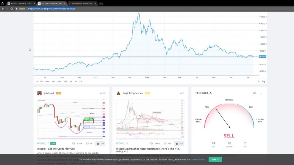This screenshot has width=294, height=165.
Task: Open comments on the MagicPoopCannon idea
Action: 168,143
